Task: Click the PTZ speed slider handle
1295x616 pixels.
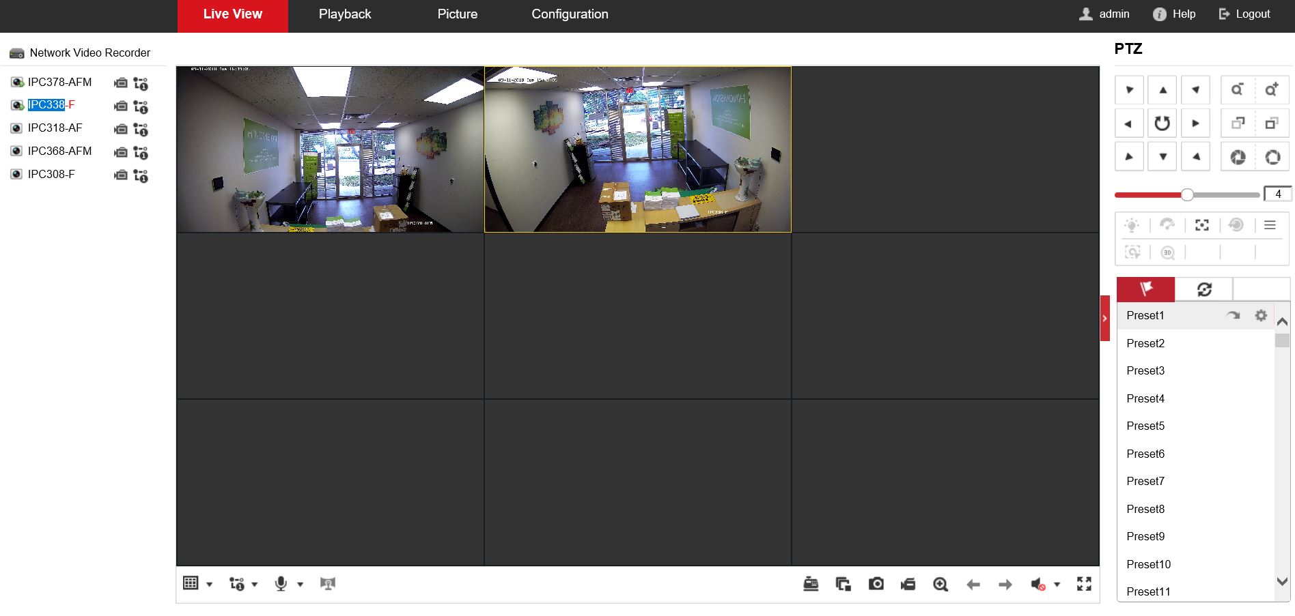Action: point(1187,195)
